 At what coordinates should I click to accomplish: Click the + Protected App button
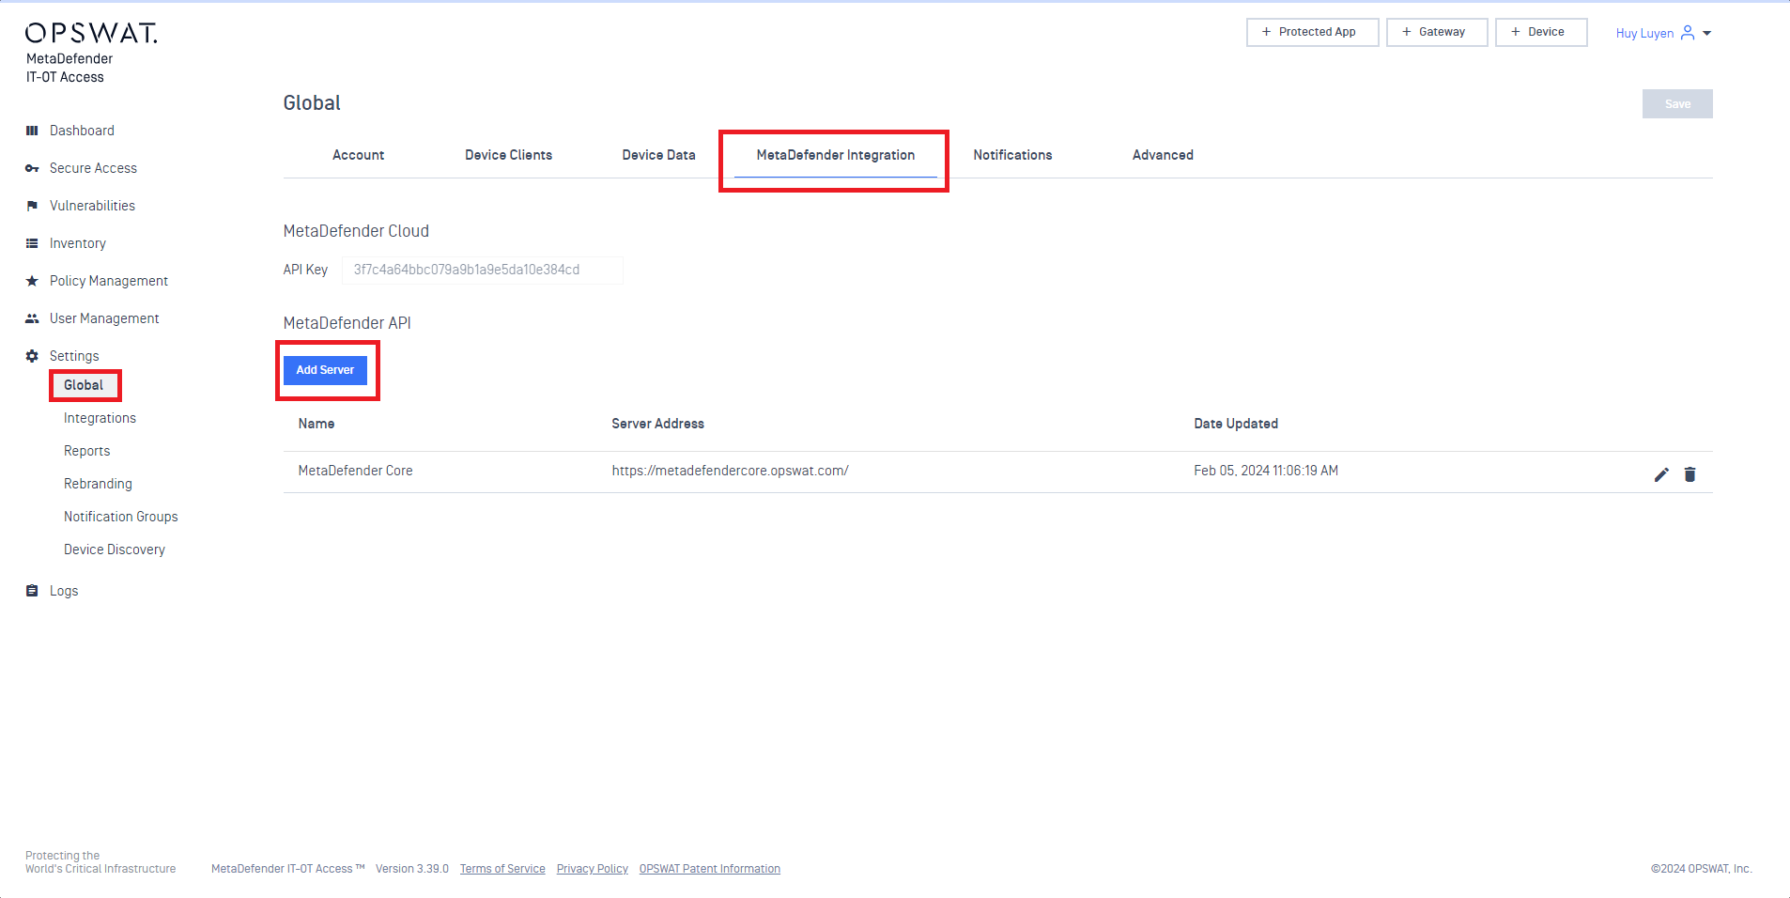pos(1312,32)
